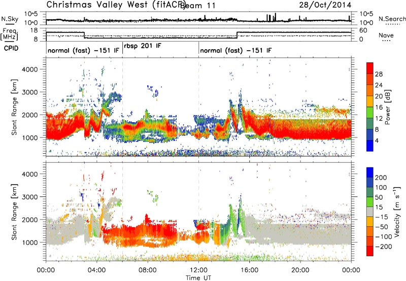Click the '4000' tick on the power plot

click(29, 69)
